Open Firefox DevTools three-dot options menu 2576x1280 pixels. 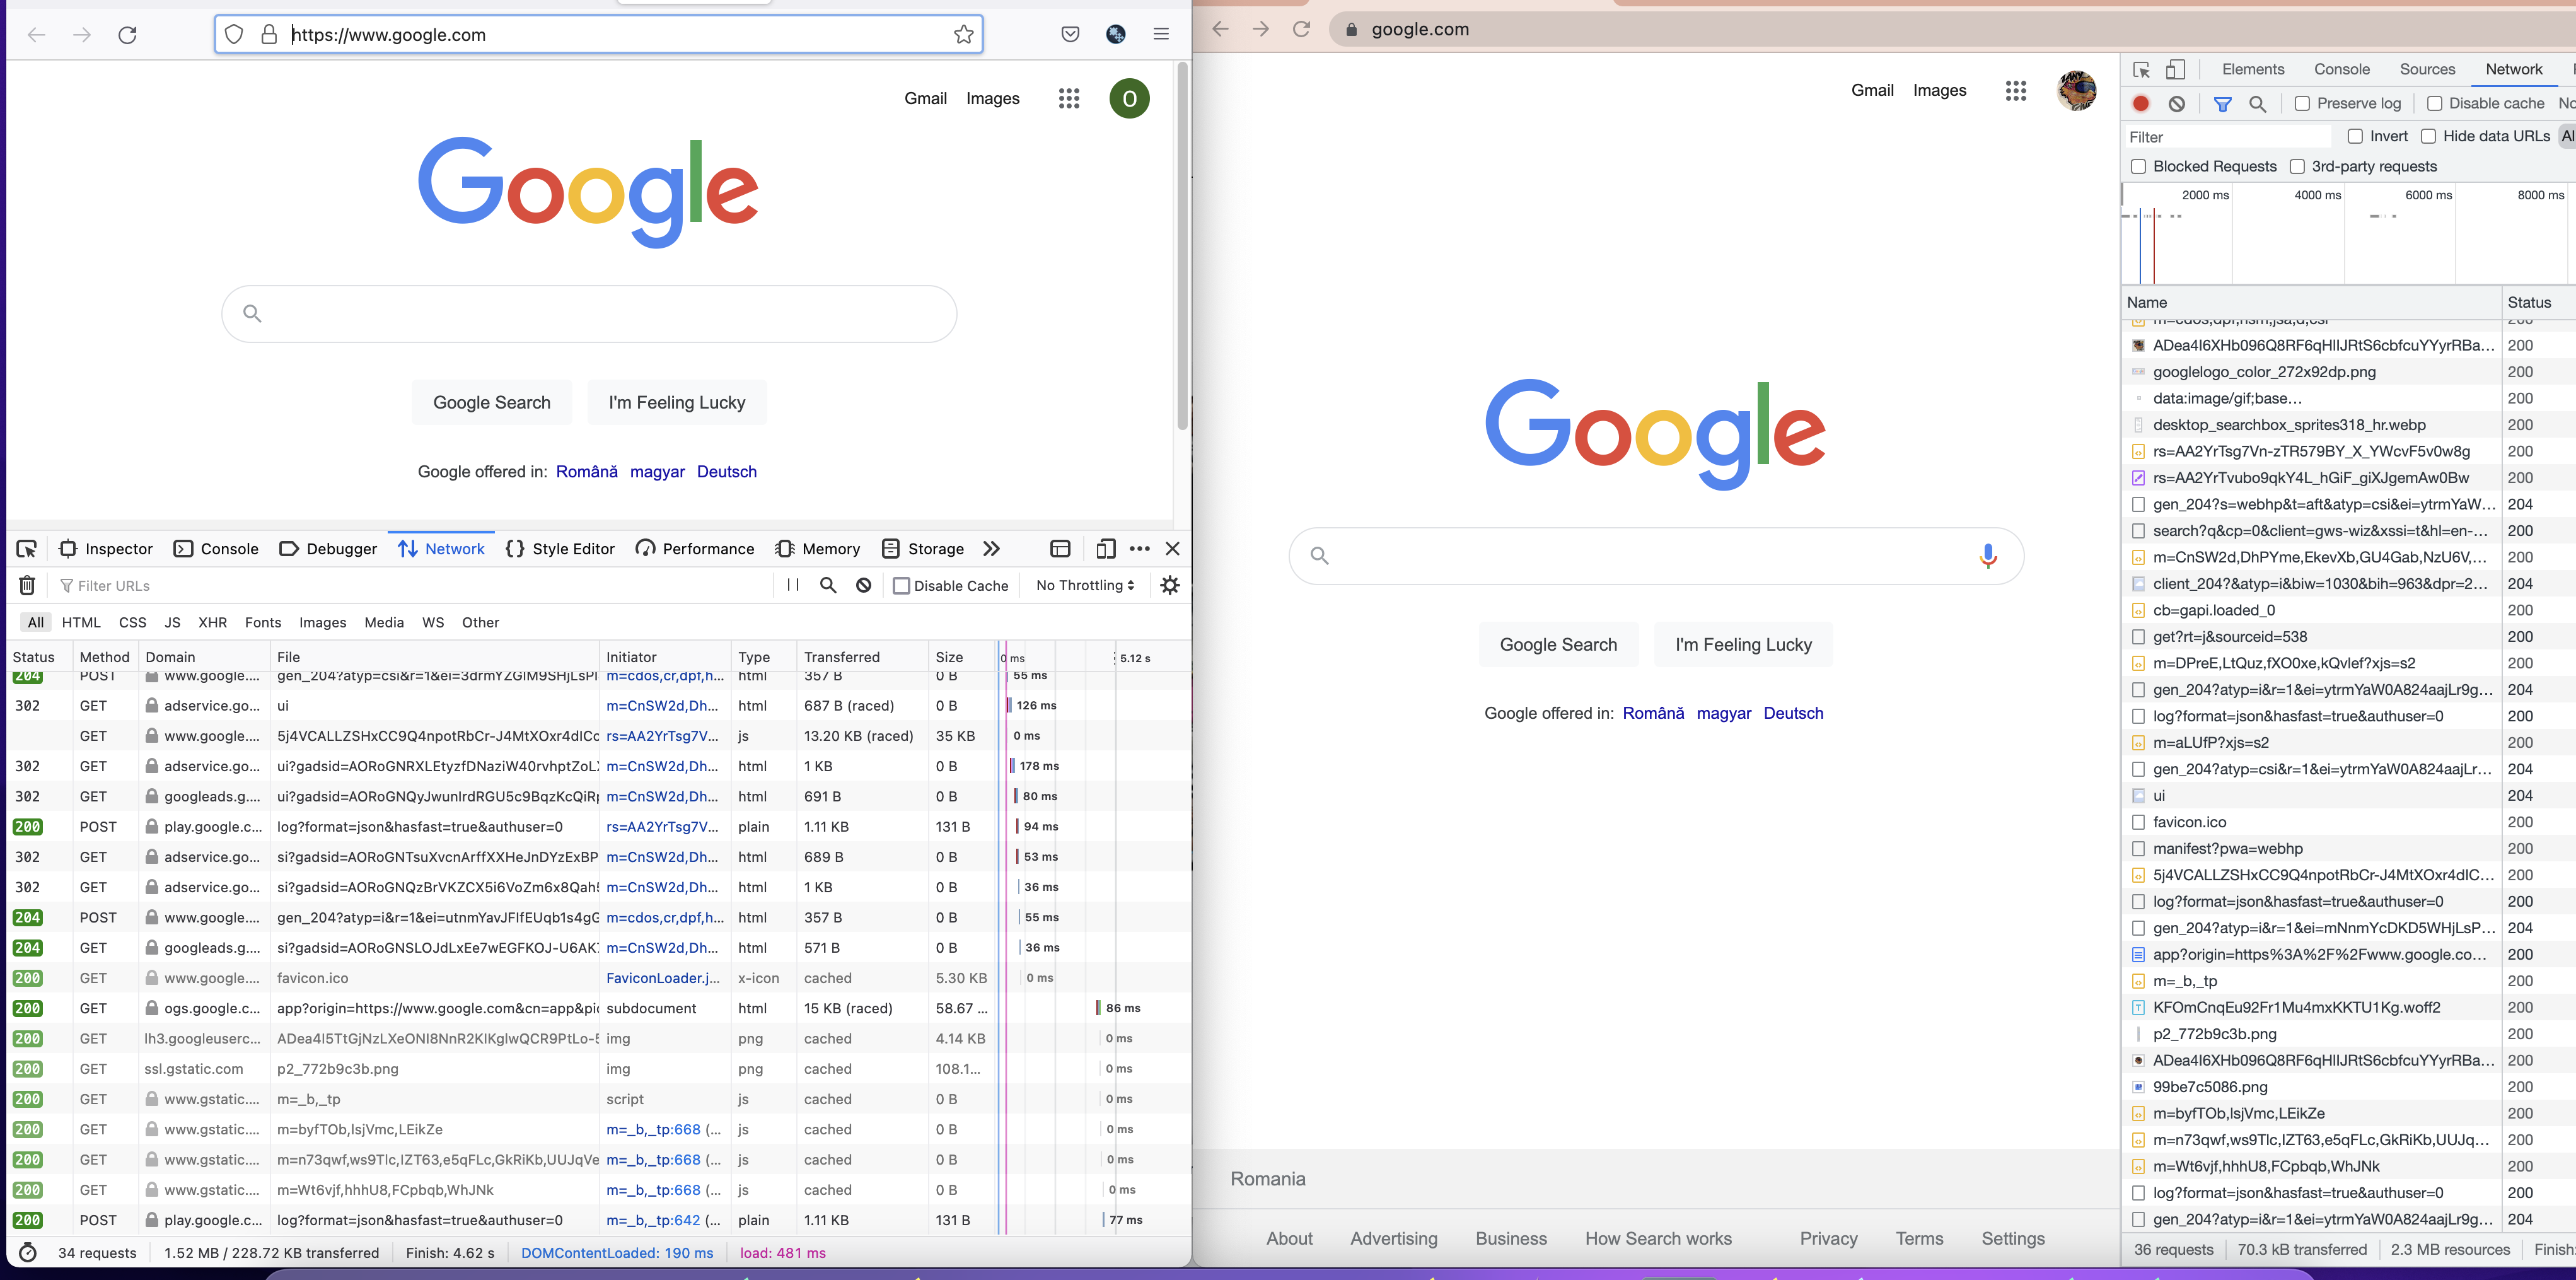tap(1139, 549)
